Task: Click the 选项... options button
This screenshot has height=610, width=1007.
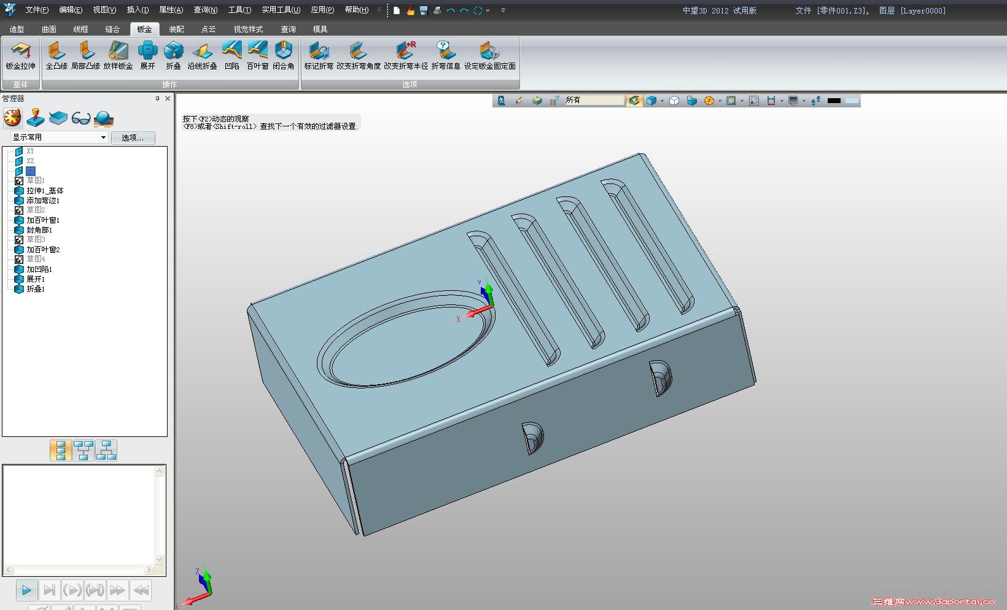Action: click(133, 138)
